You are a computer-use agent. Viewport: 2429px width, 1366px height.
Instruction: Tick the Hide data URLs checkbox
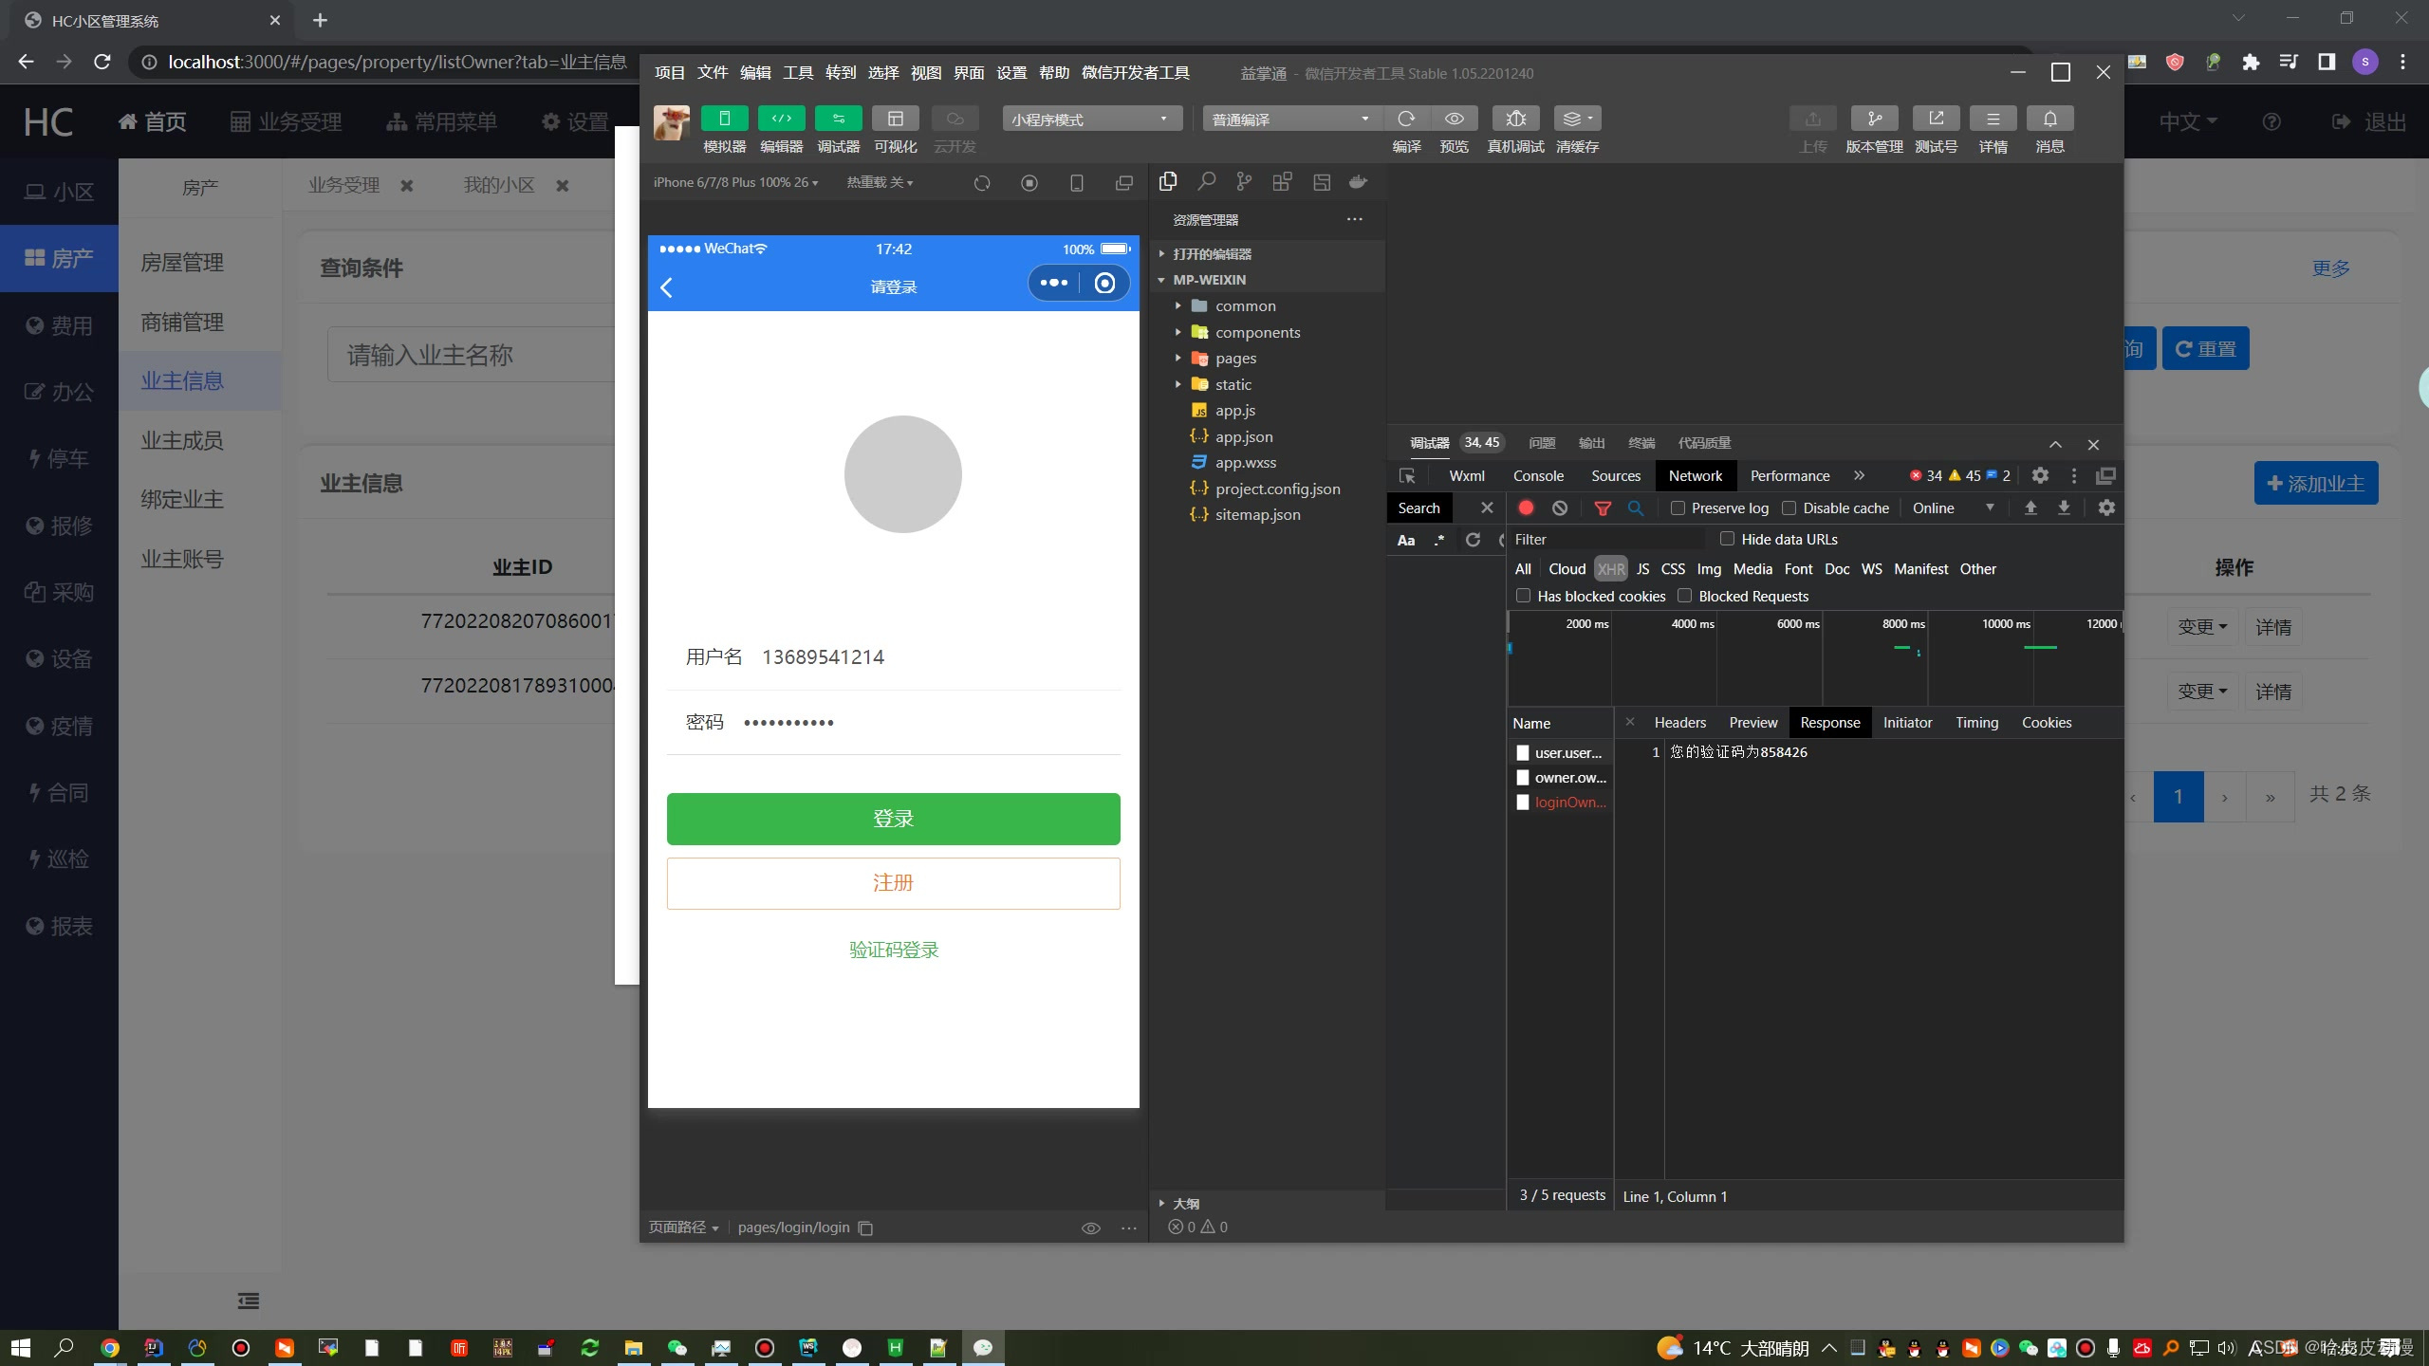(x=1727, y=539)
